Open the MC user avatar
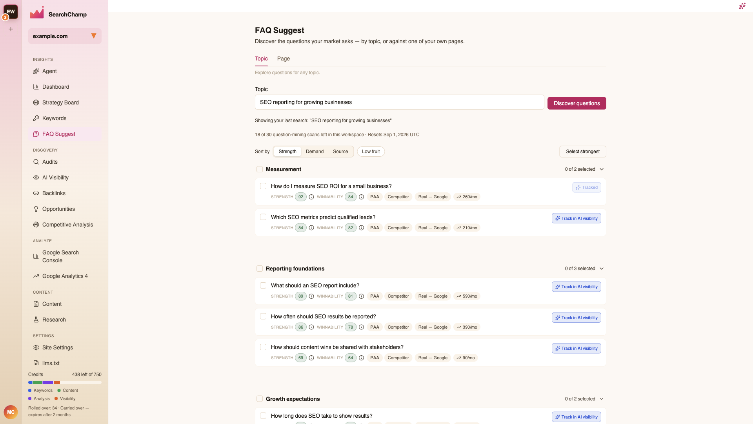This screenshot has height=424, width=753. pos(11,412)
